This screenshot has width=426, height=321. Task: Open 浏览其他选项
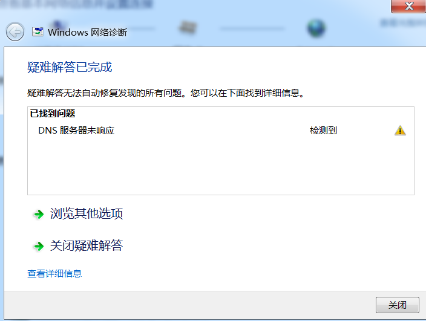point(87,214)
